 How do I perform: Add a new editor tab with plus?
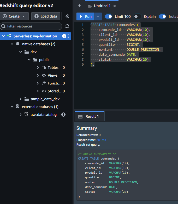[x=79, y=6]
